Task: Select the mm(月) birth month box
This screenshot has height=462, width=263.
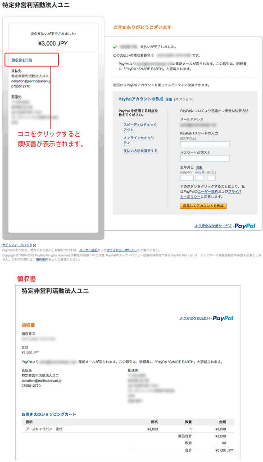Action: tap(200, 178)
